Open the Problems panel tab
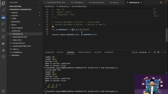 point(49,52)
